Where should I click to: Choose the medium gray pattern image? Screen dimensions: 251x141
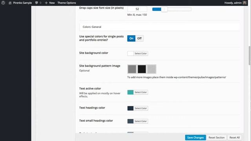132,69
